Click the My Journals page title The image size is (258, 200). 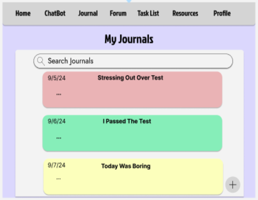point(129,39)
